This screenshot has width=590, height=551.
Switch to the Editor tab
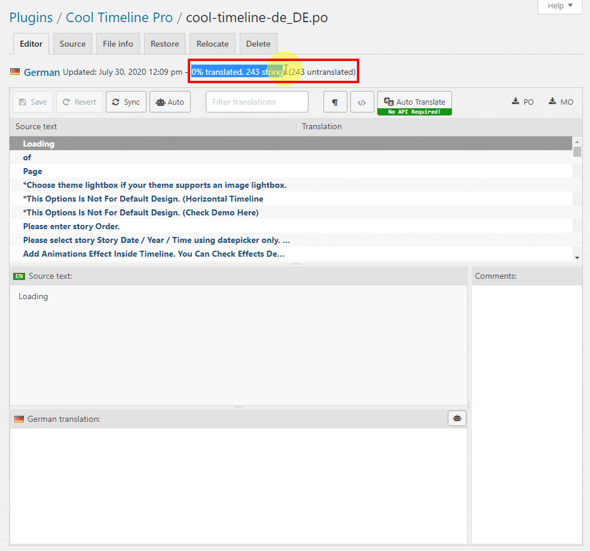(x=31, y=44)
